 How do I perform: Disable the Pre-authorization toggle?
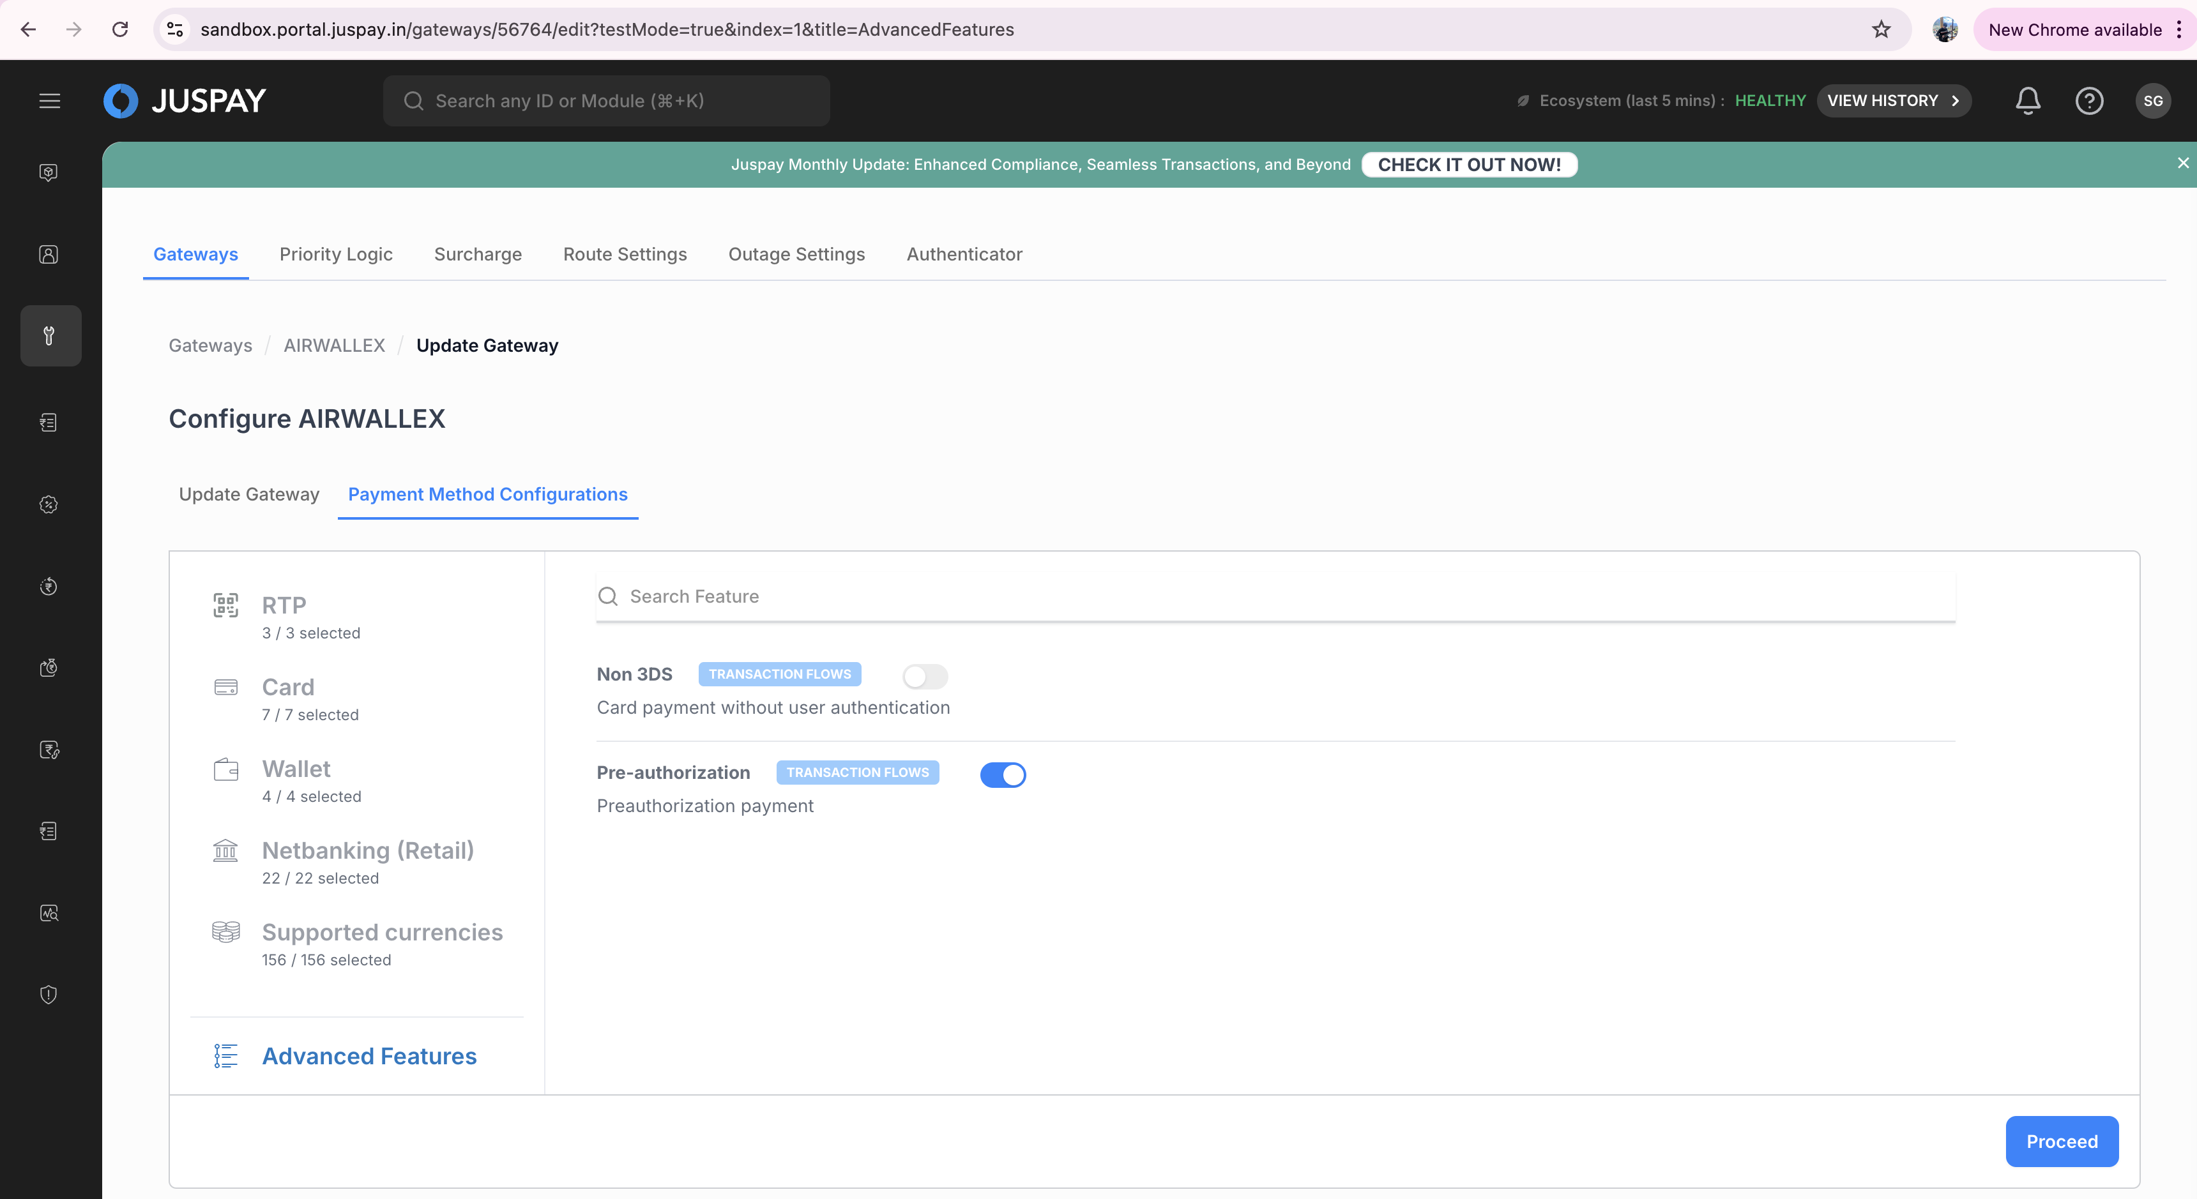tap(1002, 774)
